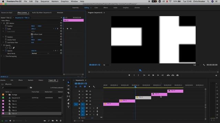Click Mark In in Program monitor
The width and height of the screenshot is (220, 123).
pyautogui.click(x=134, y=75)
